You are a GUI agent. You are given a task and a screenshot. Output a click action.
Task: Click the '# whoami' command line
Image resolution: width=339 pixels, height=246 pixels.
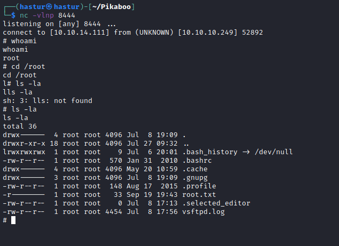coord(20,41)
